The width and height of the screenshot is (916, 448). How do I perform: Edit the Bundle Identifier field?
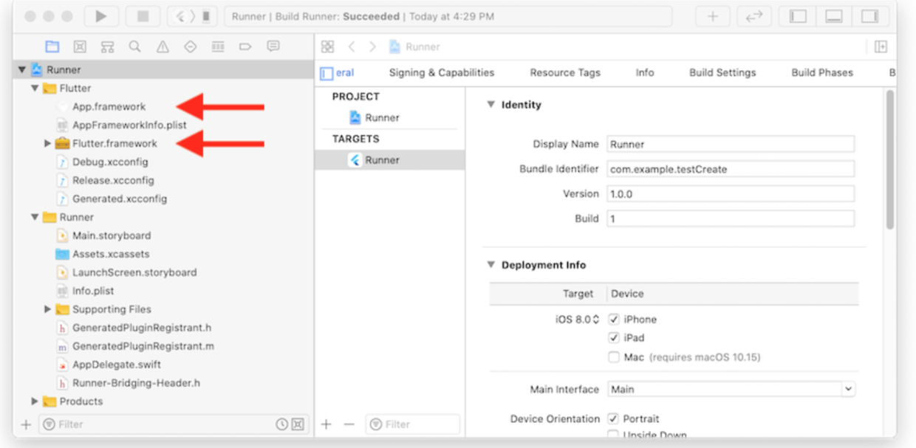point(731,168)
